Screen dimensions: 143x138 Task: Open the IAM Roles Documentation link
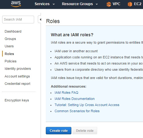click(74, 99)
